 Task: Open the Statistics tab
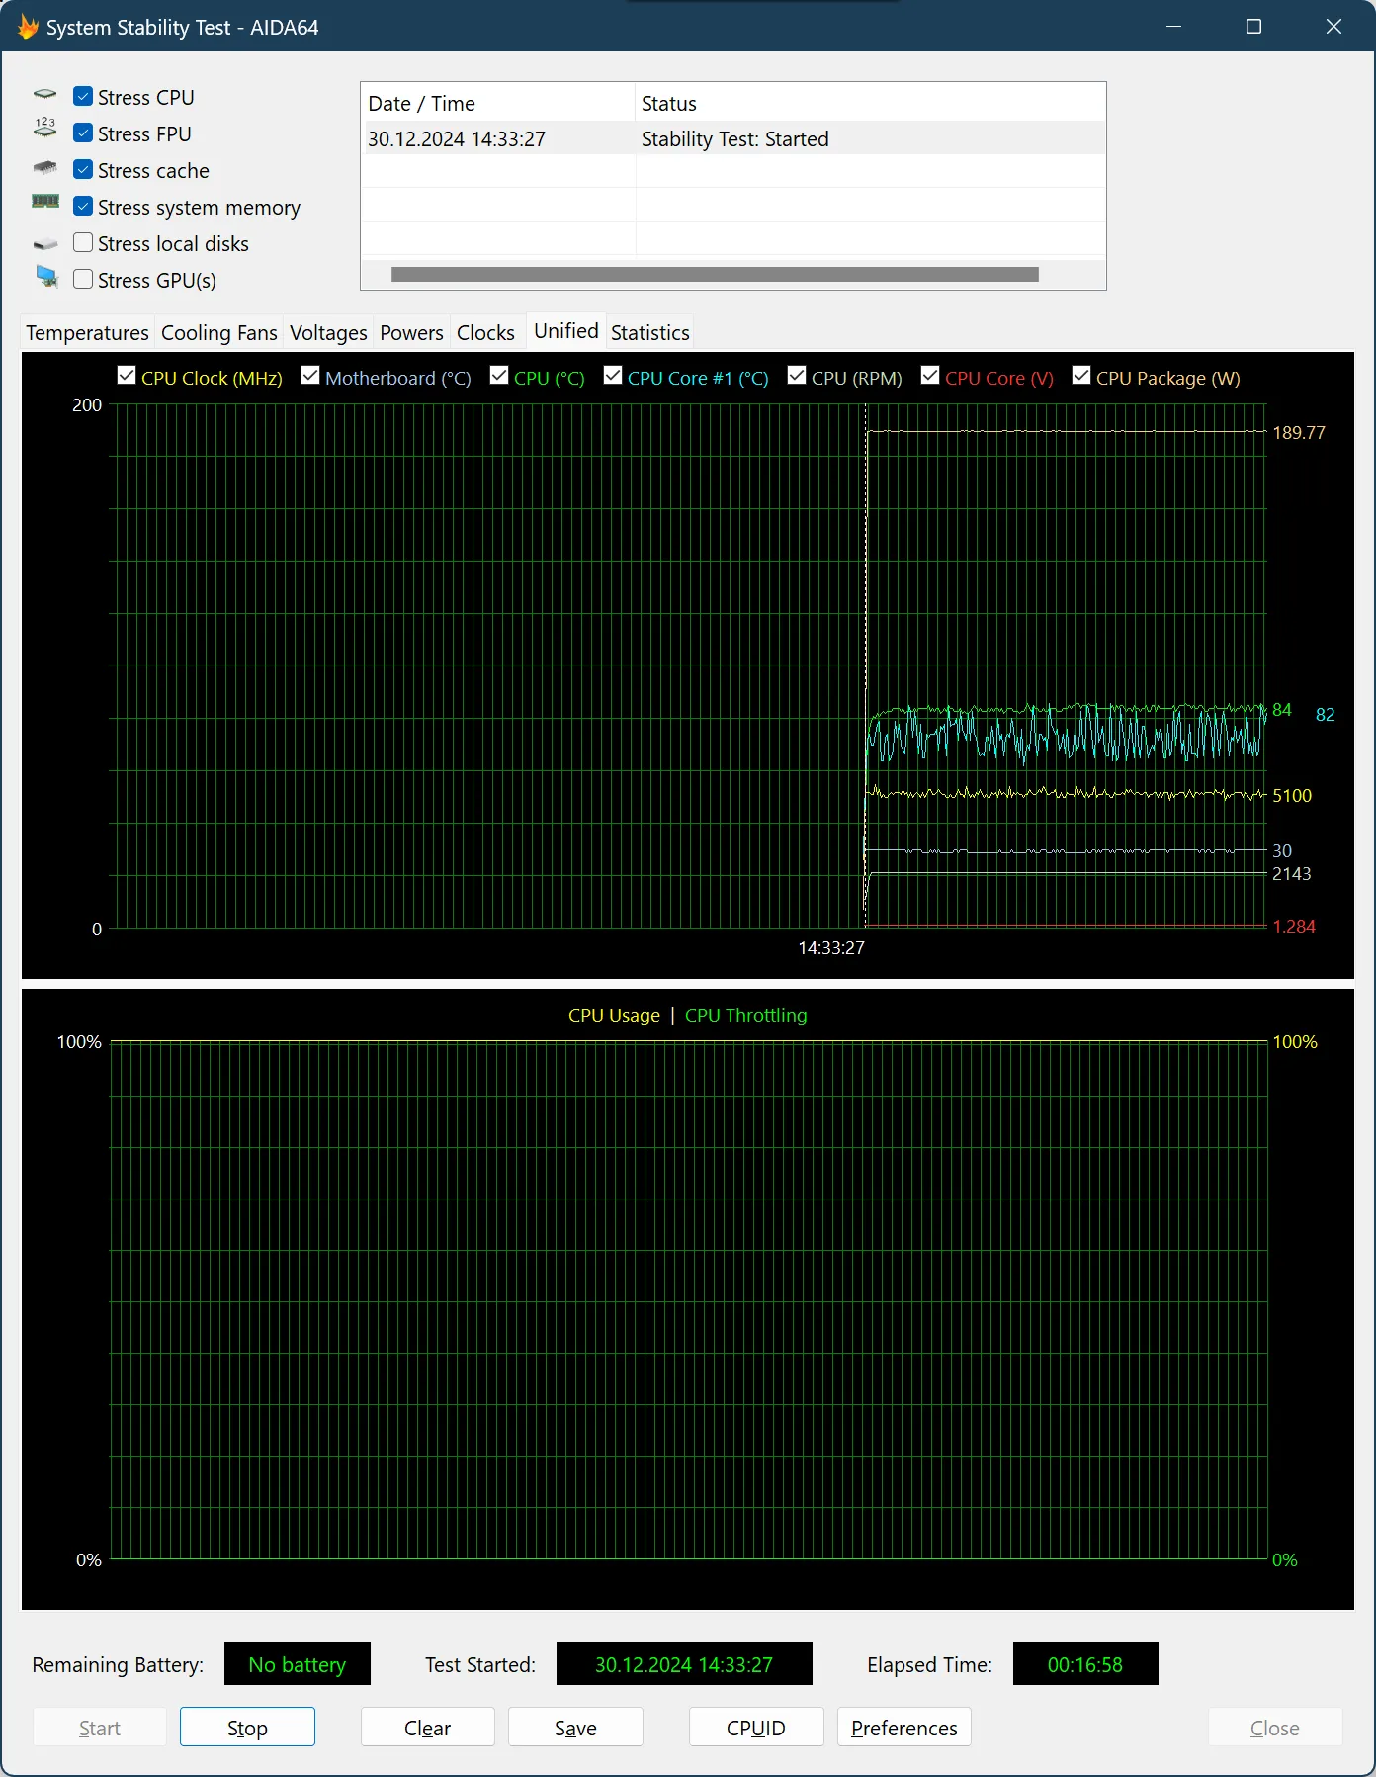(649, 333)
